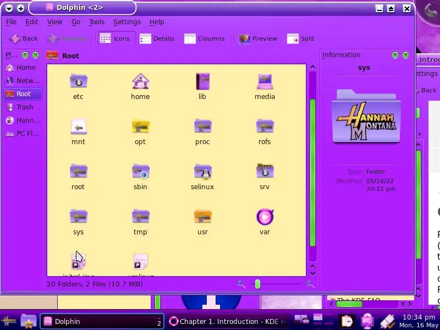Image resolution: width=440 pixels, height=330 pixels.
Task: Open Network in Places panel
Action: tap(23, 81)
